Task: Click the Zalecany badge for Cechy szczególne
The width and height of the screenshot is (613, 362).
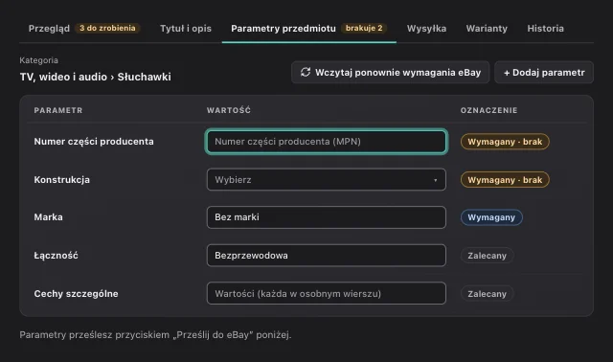Action: pos(488,294)
